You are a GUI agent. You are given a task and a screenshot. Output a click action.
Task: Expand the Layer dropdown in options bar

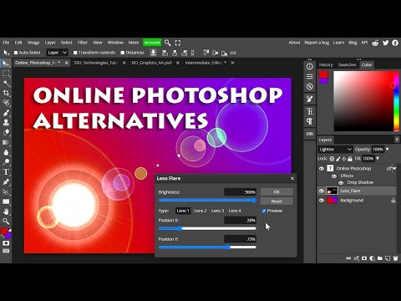[57, 53]
